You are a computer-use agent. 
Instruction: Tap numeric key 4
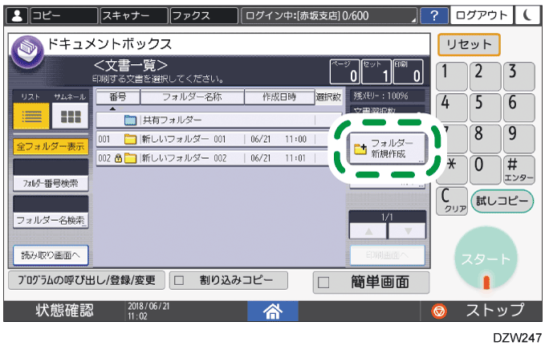coord(452,108)
